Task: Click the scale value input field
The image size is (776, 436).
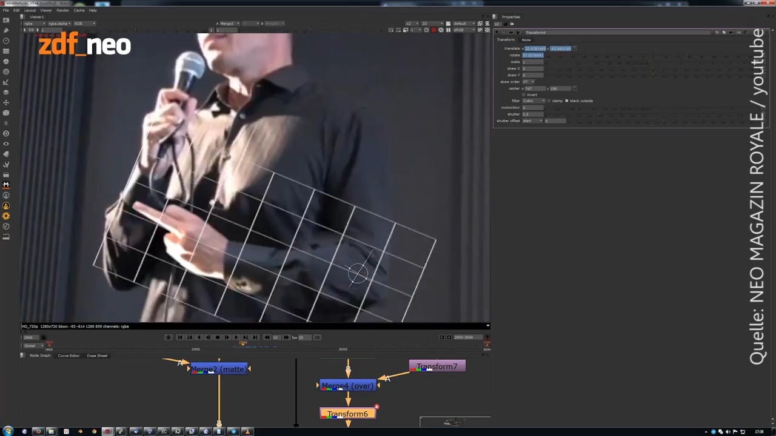Action: [532, 62]
